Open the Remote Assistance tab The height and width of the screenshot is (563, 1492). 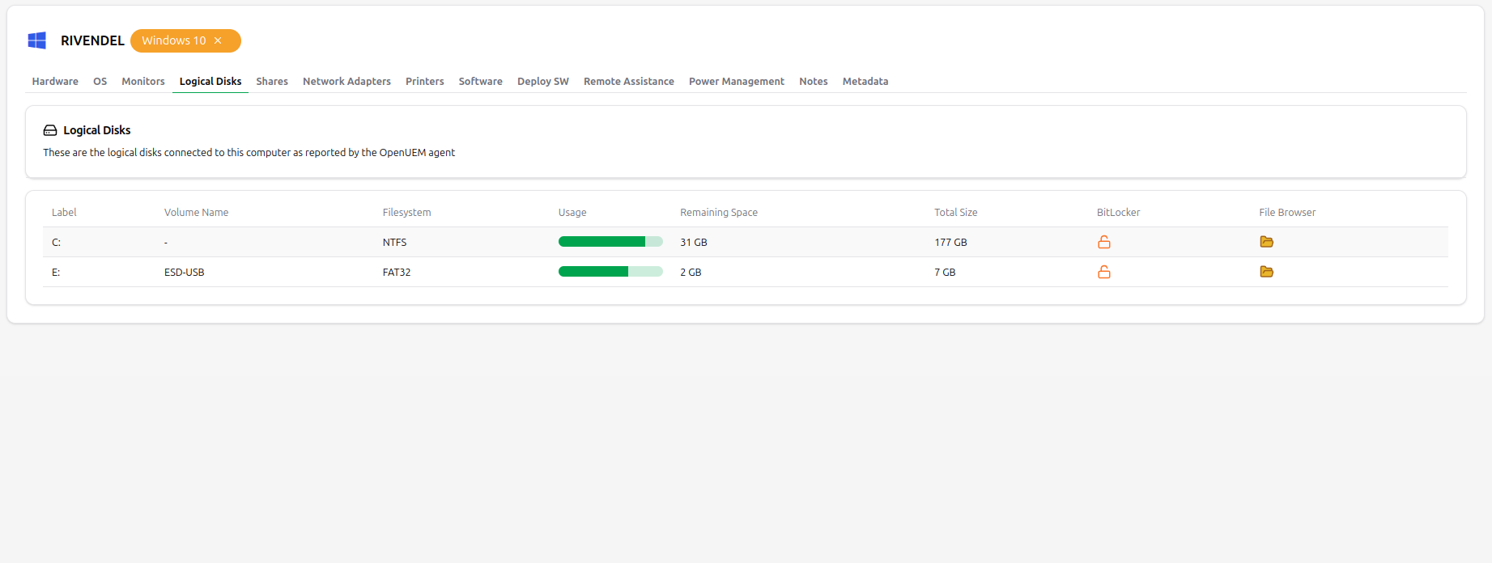tap(628, 82)
